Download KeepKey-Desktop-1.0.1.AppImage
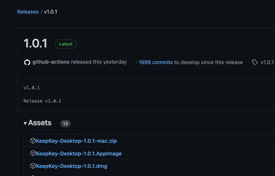 (79, 154)
